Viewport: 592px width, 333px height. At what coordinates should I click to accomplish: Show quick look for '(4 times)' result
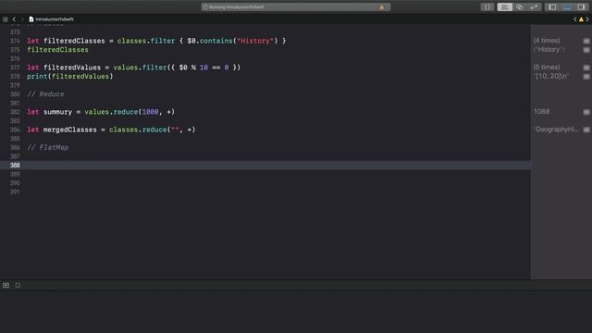coord(586,41)
